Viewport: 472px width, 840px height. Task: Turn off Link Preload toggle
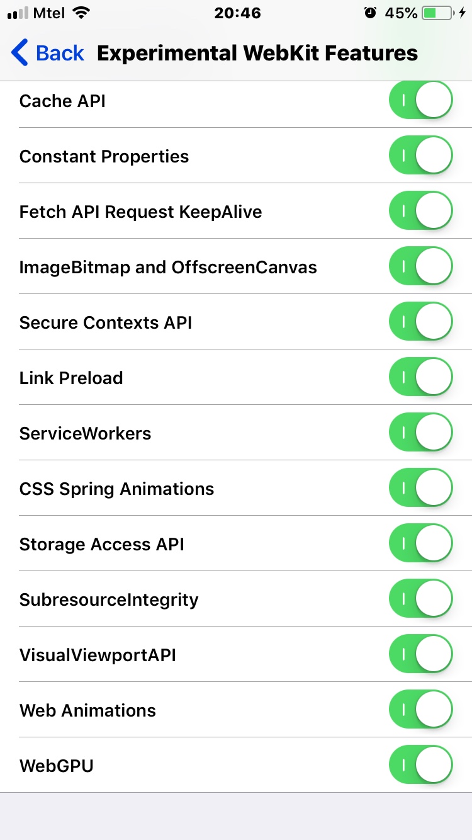421,378
